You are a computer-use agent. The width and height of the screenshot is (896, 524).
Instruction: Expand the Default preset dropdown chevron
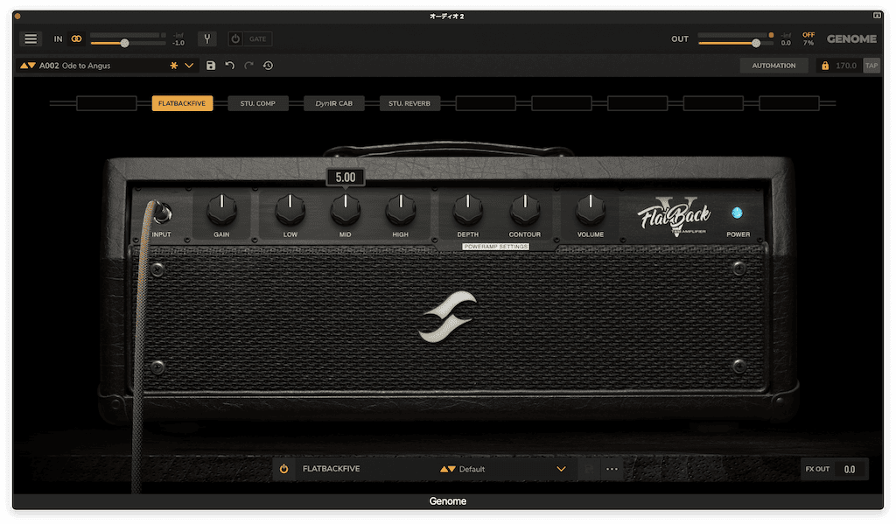(x=561, y=469)
